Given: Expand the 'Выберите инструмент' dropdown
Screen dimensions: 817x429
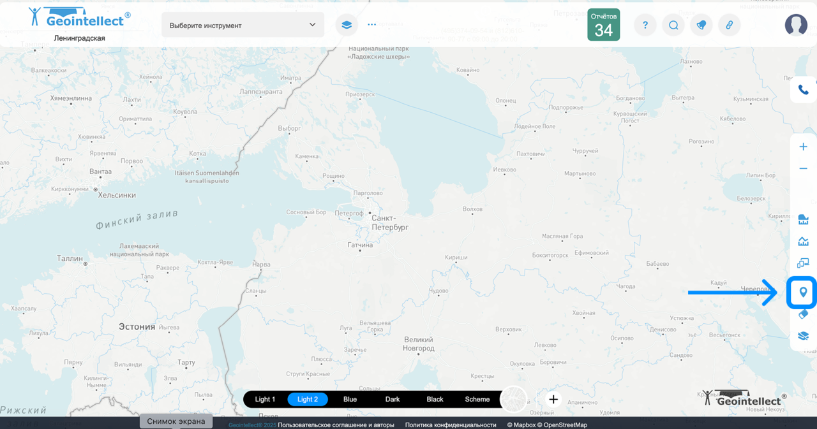Looking at the screenshot, I should pos(243,25).
